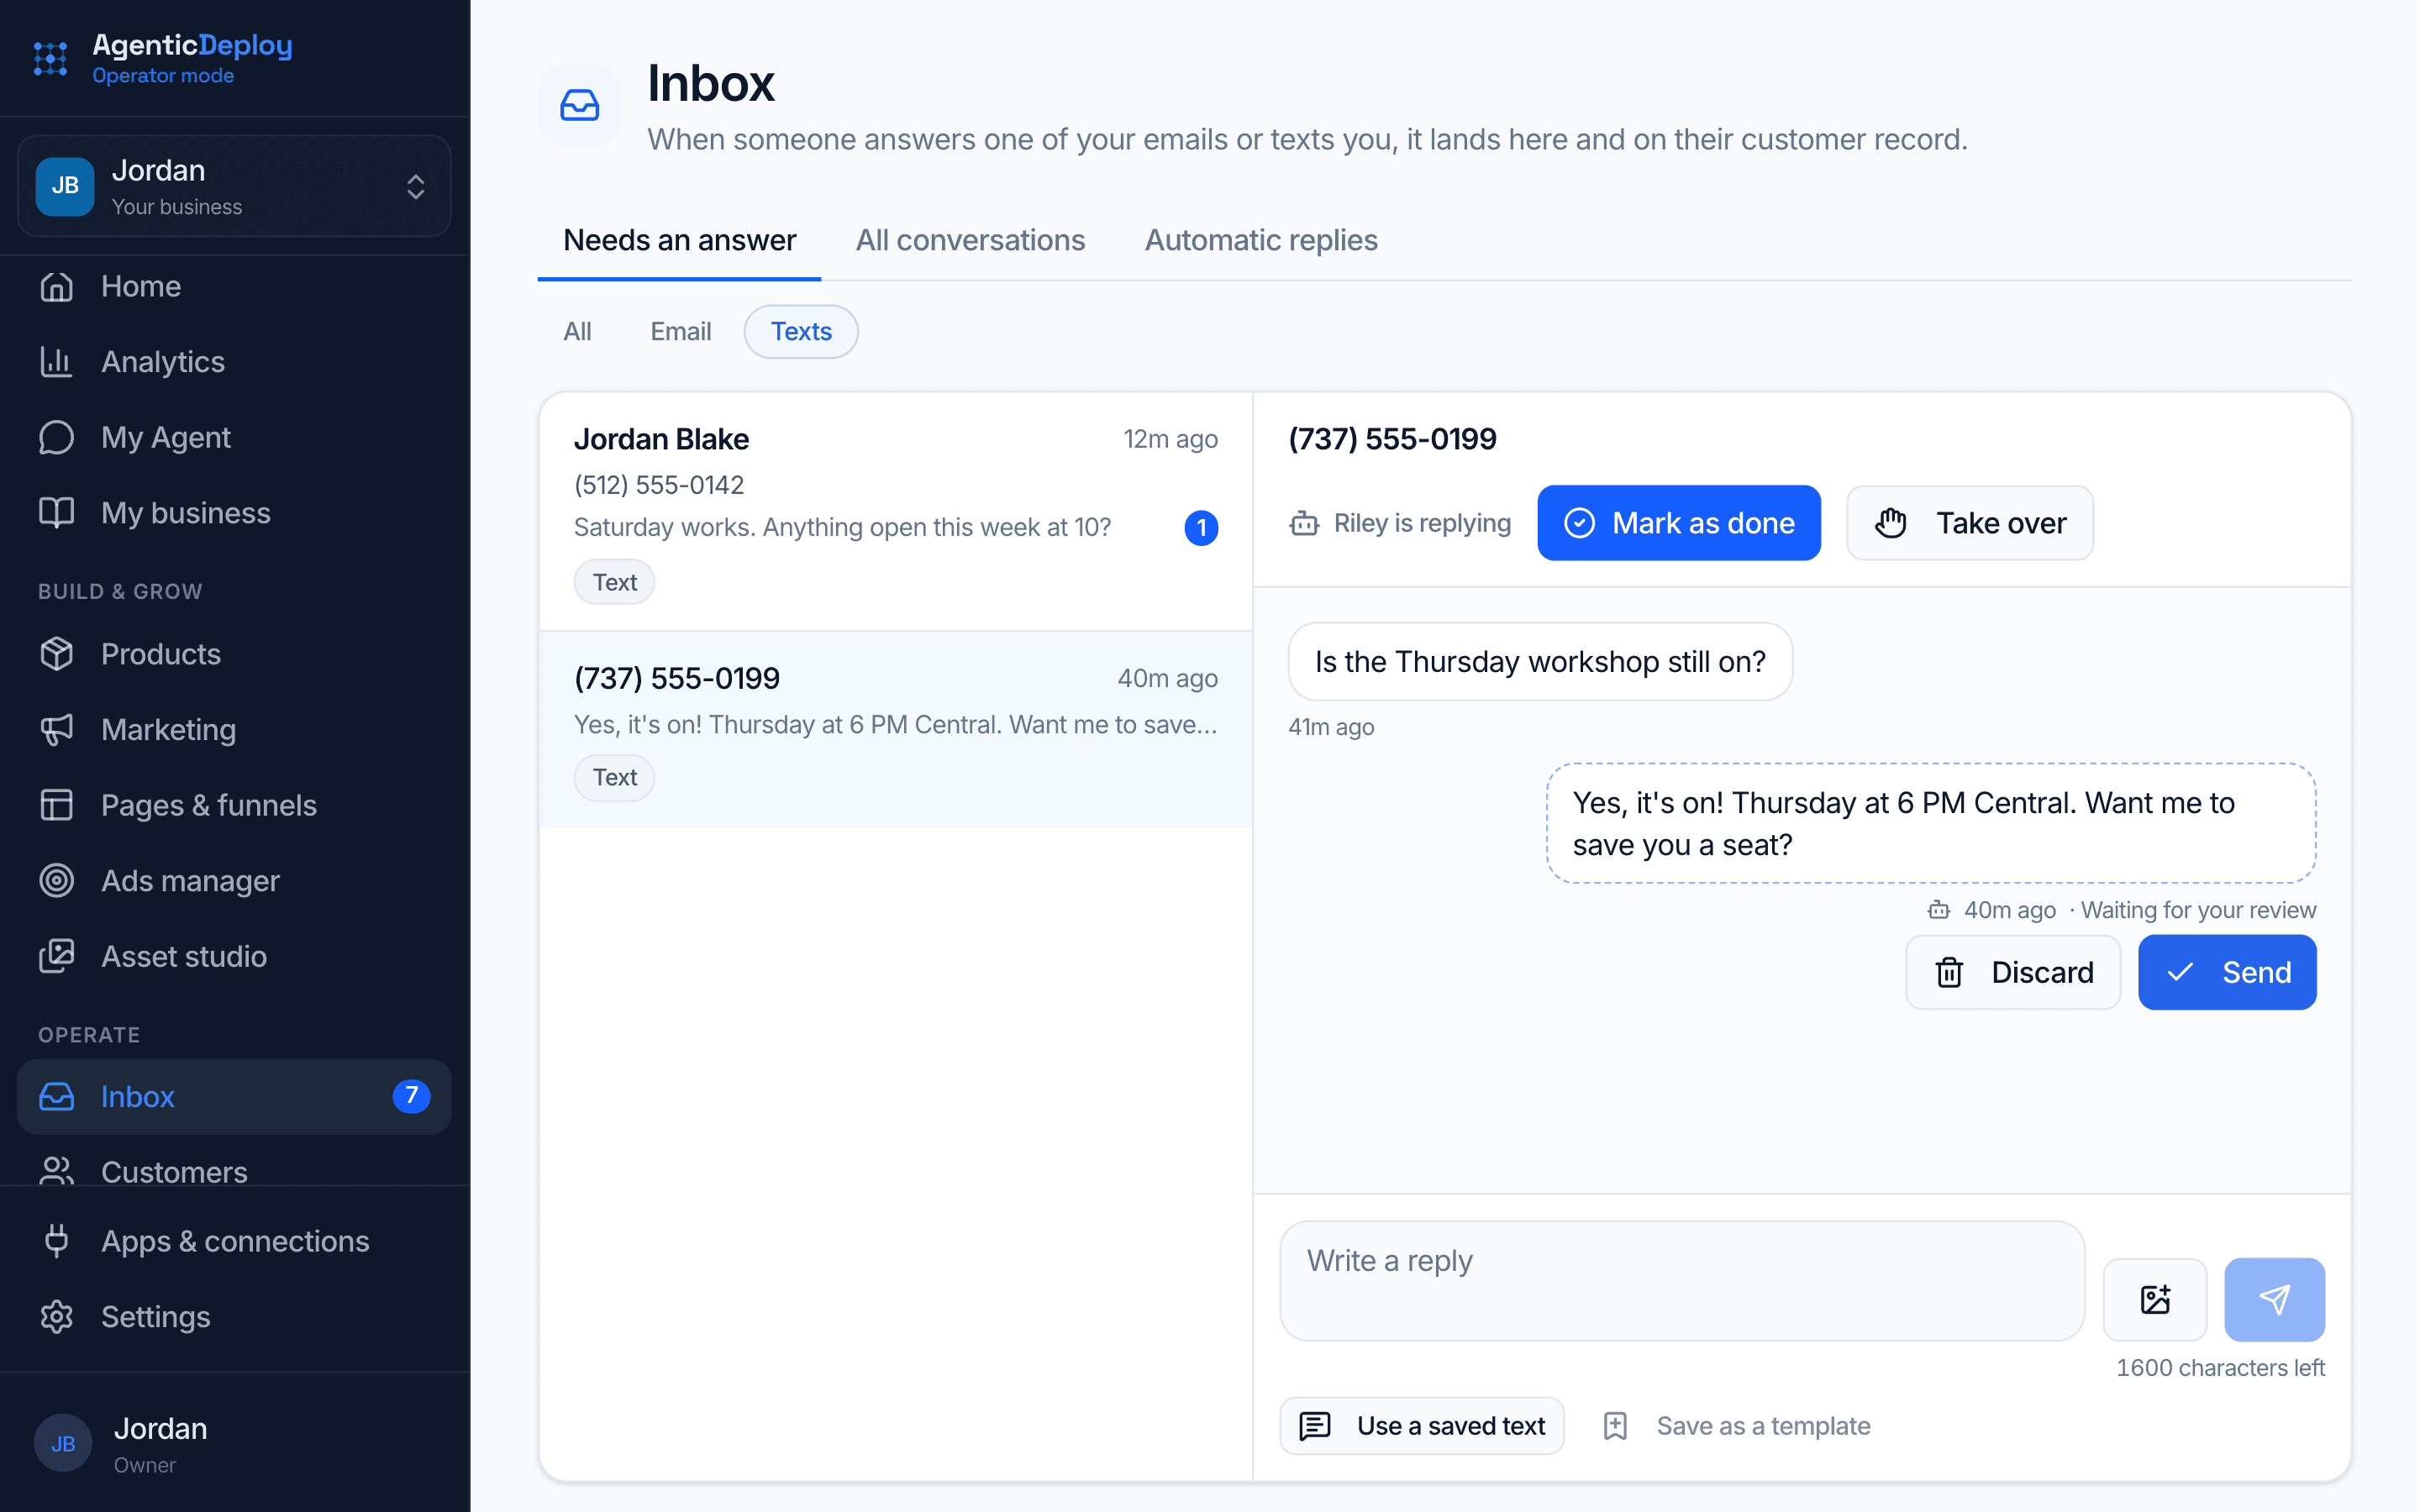Select Inbox in the sidebar
Viewport: 2420px width, 1512px height.
pyautogui.click(x=234, y=1097)
